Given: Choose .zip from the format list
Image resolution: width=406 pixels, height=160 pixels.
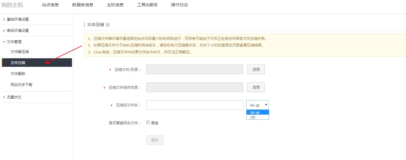Looking at the screenshot, I should click(x=257, y=117).
